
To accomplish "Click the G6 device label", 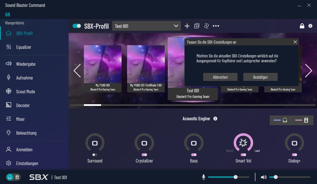I will click(x=7, y=14).
